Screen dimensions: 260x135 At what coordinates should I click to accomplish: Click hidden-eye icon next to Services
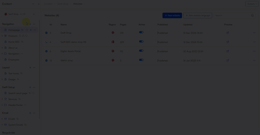(19, 99)
